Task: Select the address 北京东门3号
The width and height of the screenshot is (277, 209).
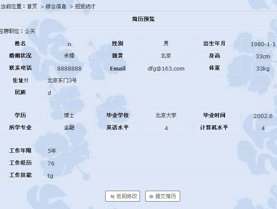Action: [x=62, y=81]
